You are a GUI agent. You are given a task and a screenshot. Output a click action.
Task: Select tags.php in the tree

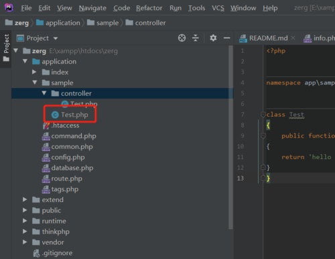pos(65,189)
